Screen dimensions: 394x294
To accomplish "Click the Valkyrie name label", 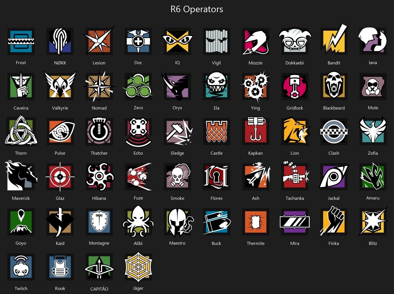I will [60, 108].
